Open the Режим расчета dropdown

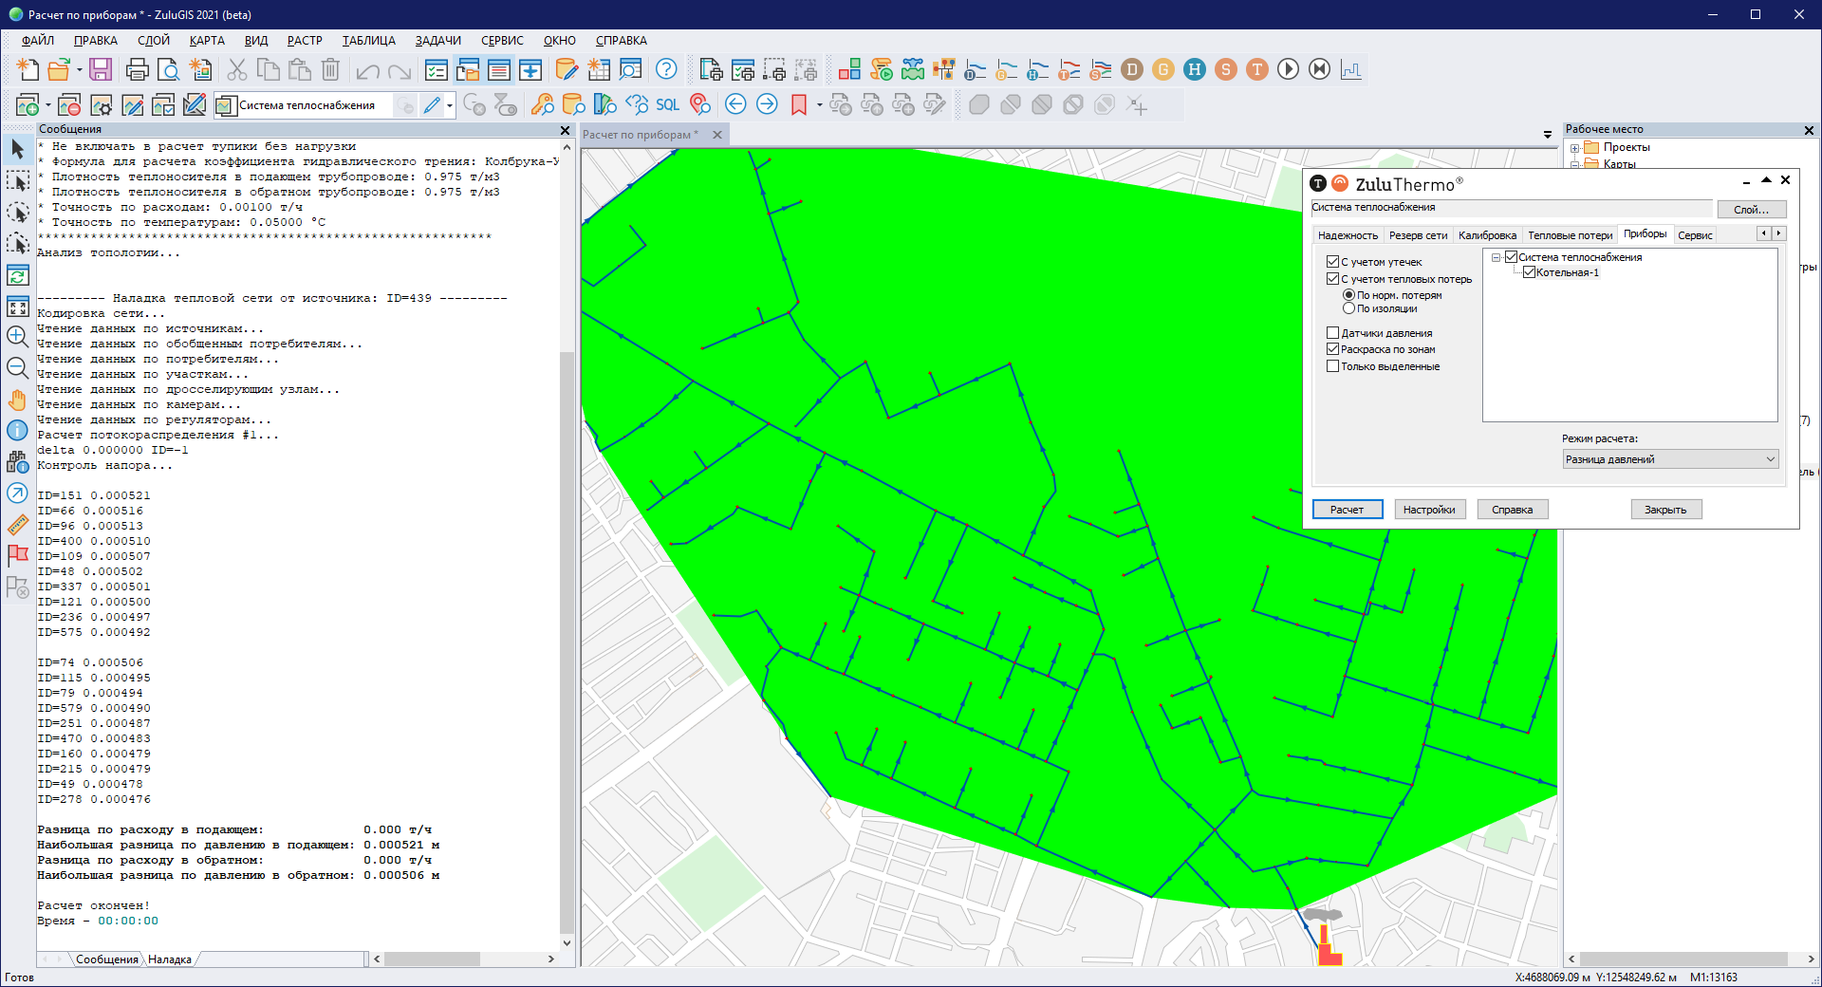pyautogui.click(x=1670, y=459)
